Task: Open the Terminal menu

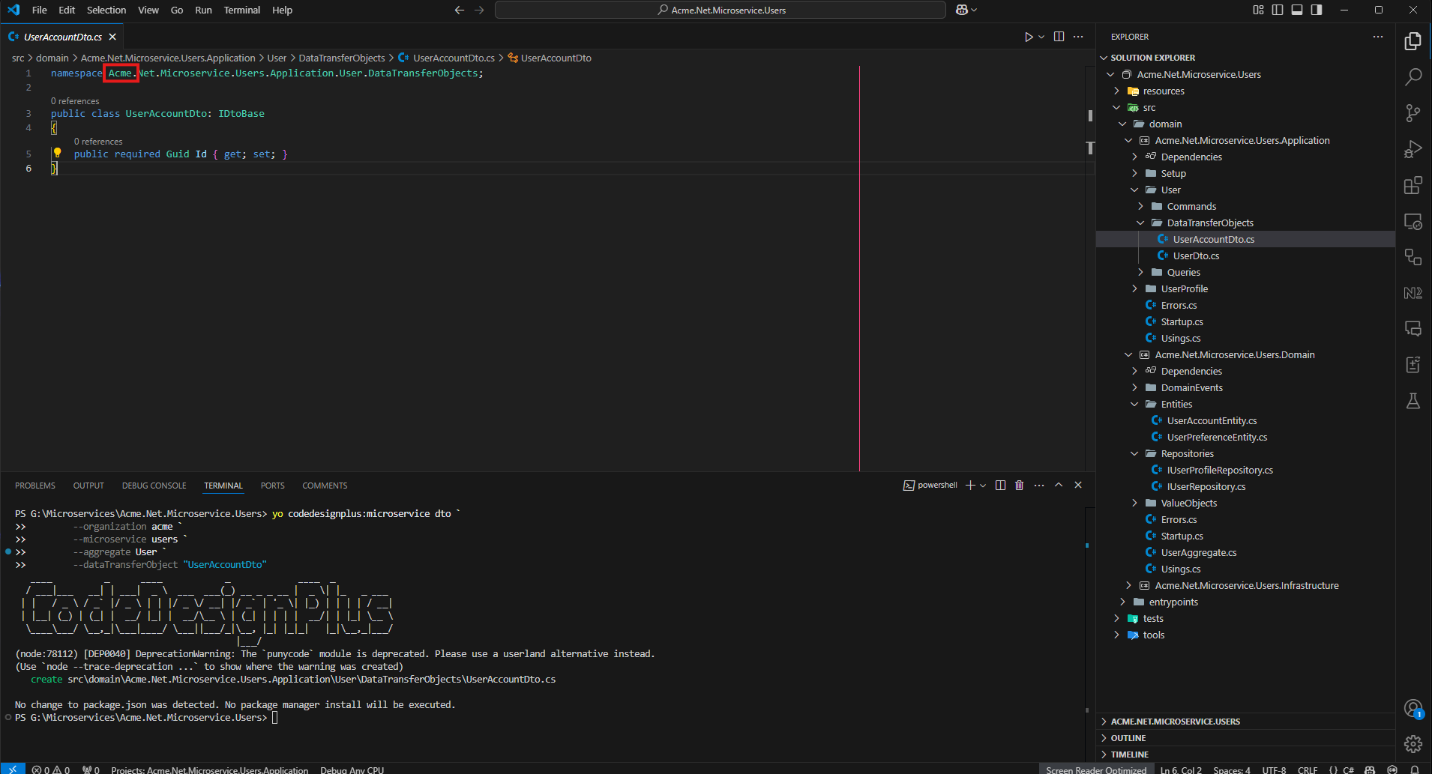Action: click(x=241, y=10)
